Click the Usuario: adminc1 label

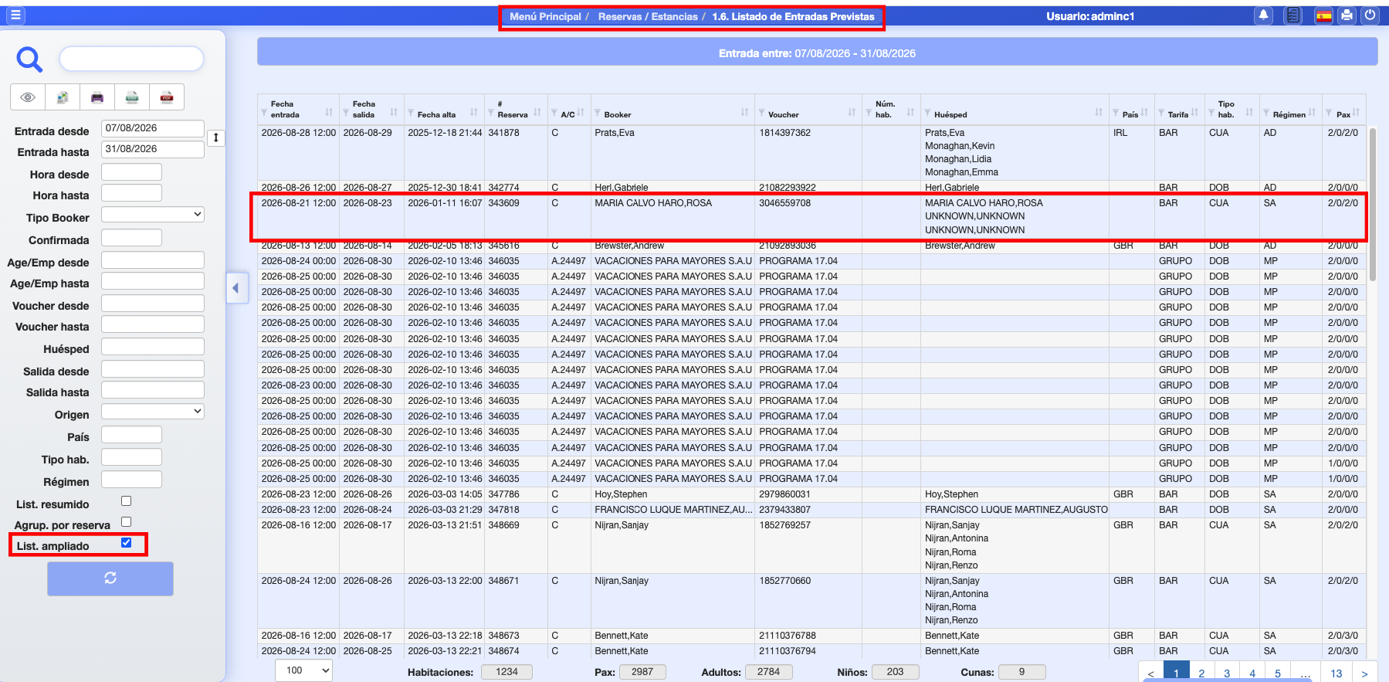coord(1090,16)
